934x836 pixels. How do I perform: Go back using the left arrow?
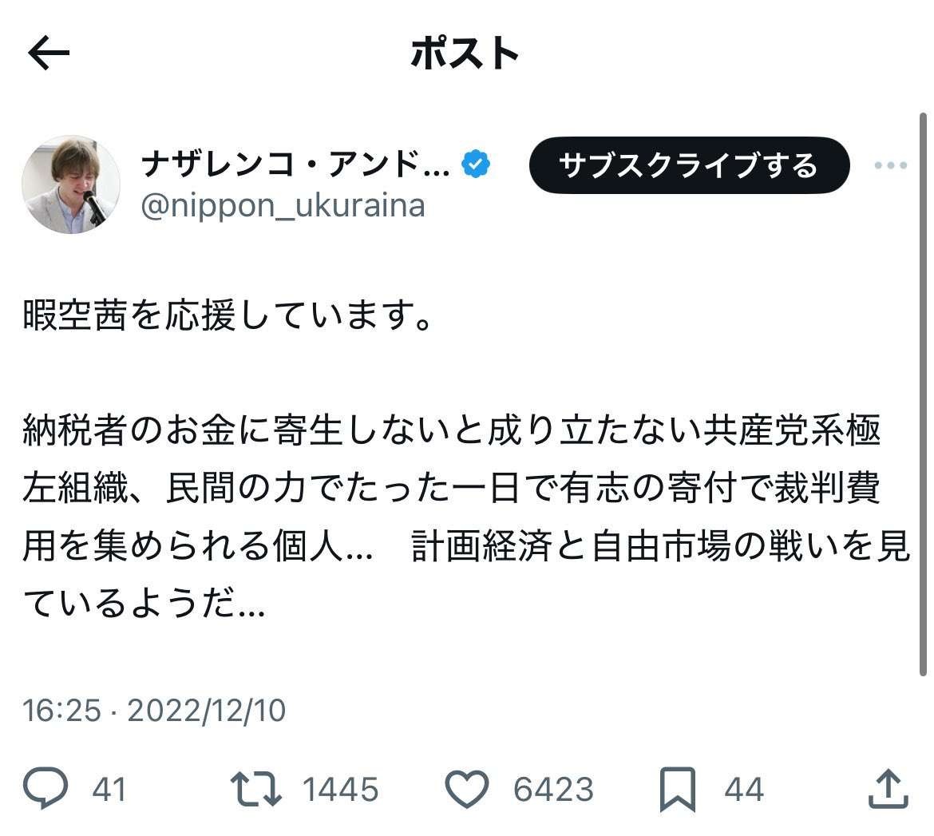48,53
